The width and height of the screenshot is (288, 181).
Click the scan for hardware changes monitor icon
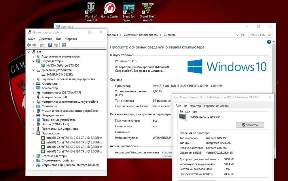coord(64,45)
